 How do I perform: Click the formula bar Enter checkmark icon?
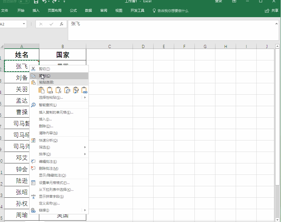point(52,24)
